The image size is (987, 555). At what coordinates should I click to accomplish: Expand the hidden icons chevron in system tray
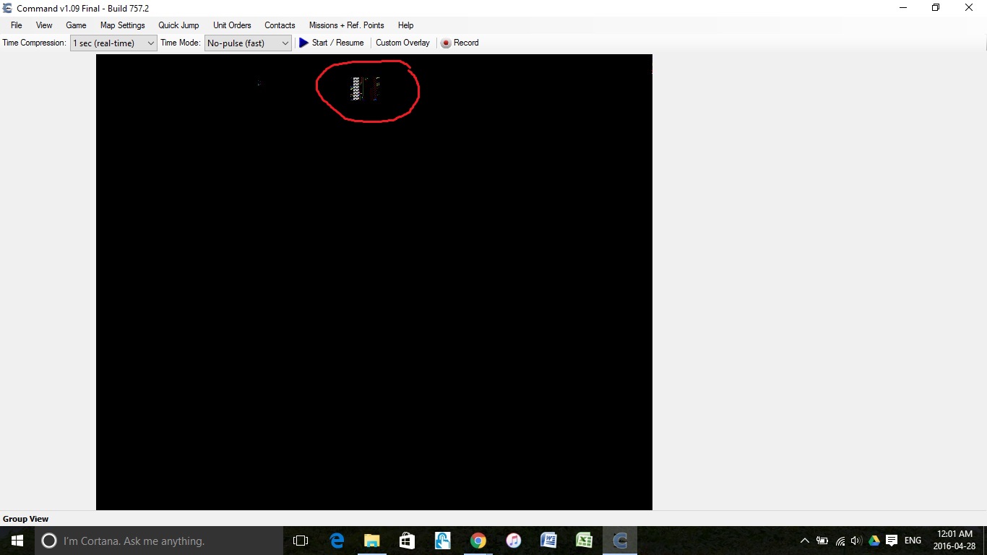[x=804, y=541]
